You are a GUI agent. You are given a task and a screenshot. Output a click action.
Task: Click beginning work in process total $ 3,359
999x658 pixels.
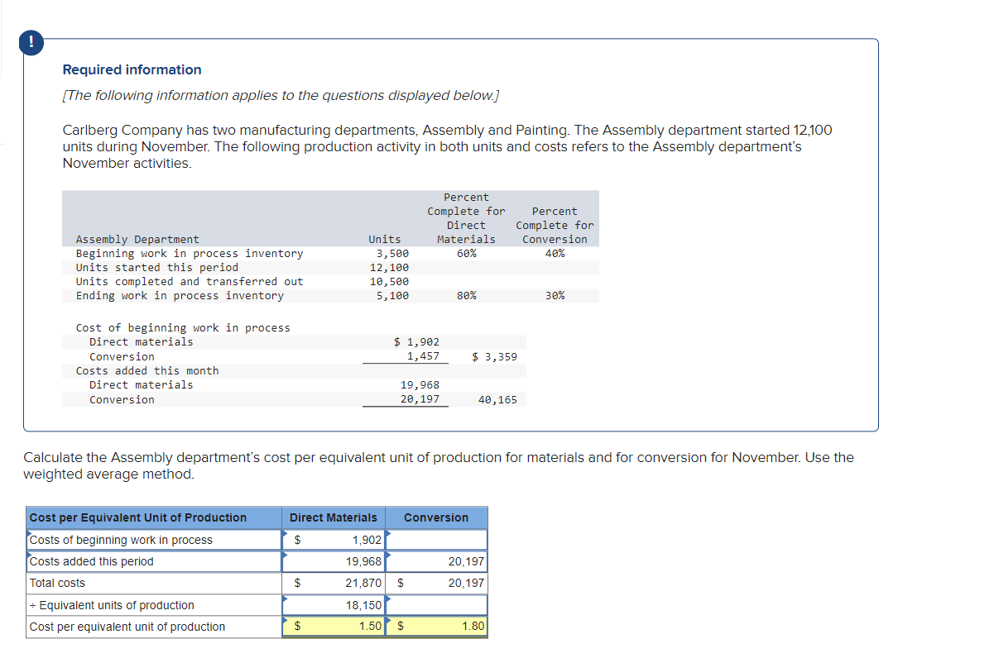click(494, 356)
